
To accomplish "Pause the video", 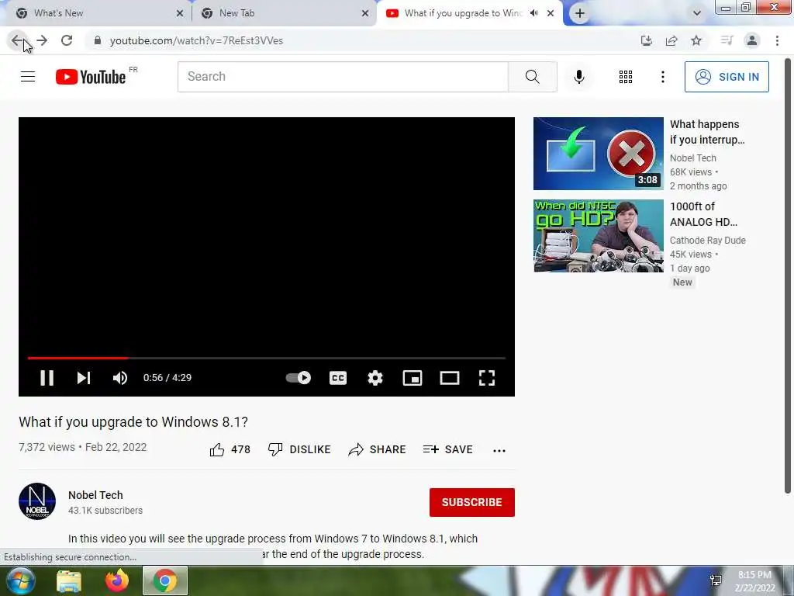I will (x=47, y=378).
